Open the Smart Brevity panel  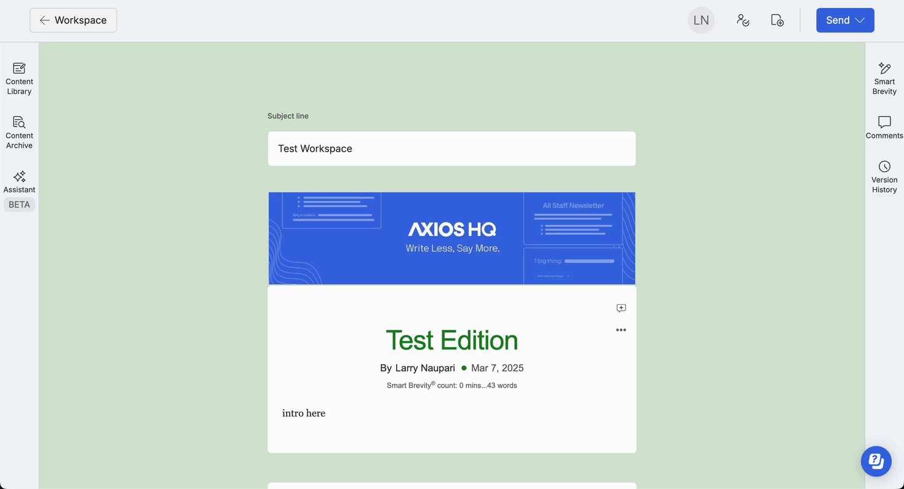tap(884, 79)
